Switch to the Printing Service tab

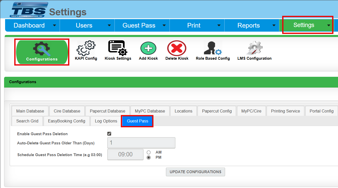tap(285, 111)
